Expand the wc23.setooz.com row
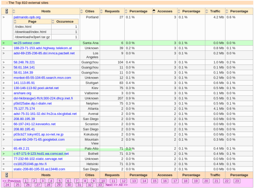254x188 pixels. point(4,43)
